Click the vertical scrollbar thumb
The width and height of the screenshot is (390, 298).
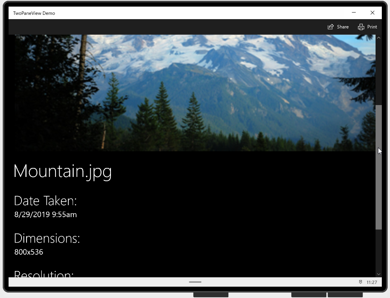[379, 167]
